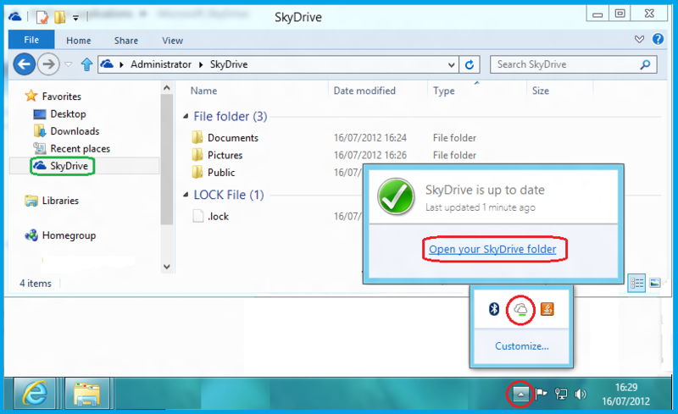678x414 pixels.
Task: Sort by Name column header
Action: coord(203,91)
